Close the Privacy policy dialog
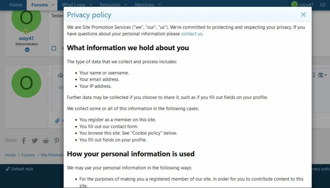Screen dimensions: 330x188 (x=303, y=15)
